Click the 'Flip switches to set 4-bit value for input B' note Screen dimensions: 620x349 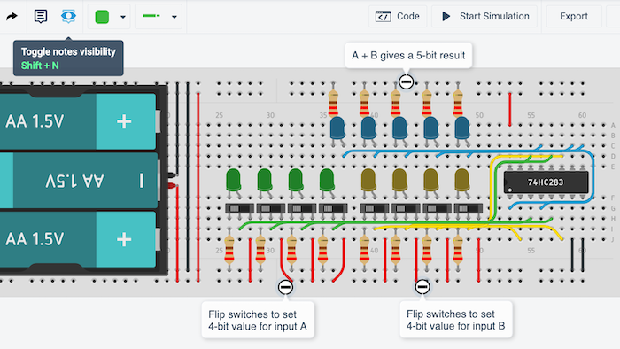(456, 320)
